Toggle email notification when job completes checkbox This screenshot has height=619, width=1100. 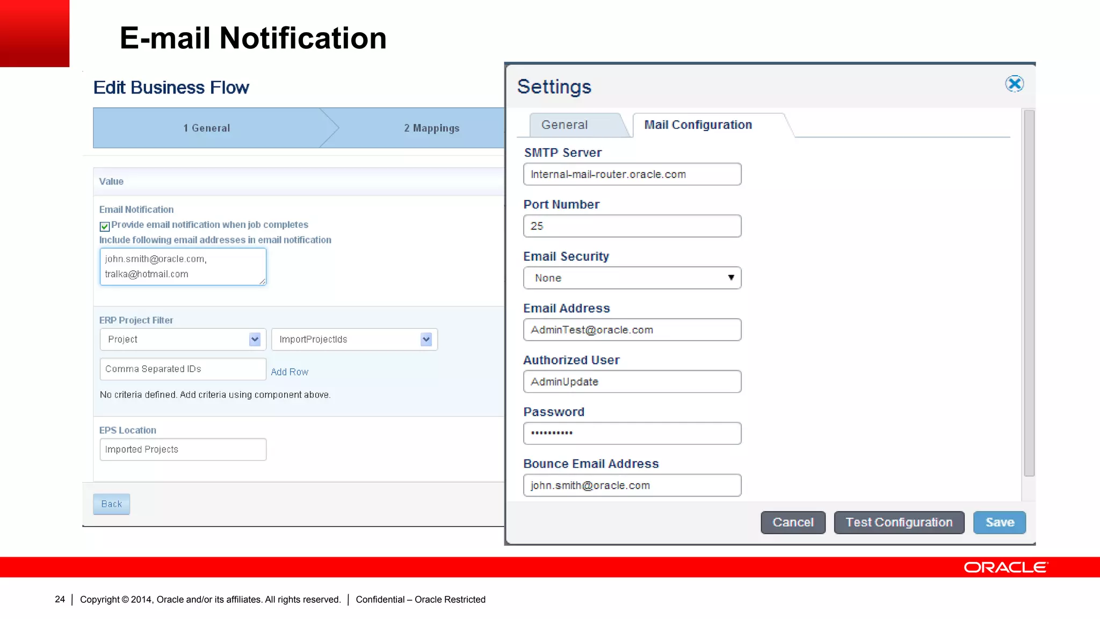click(105, 226)
